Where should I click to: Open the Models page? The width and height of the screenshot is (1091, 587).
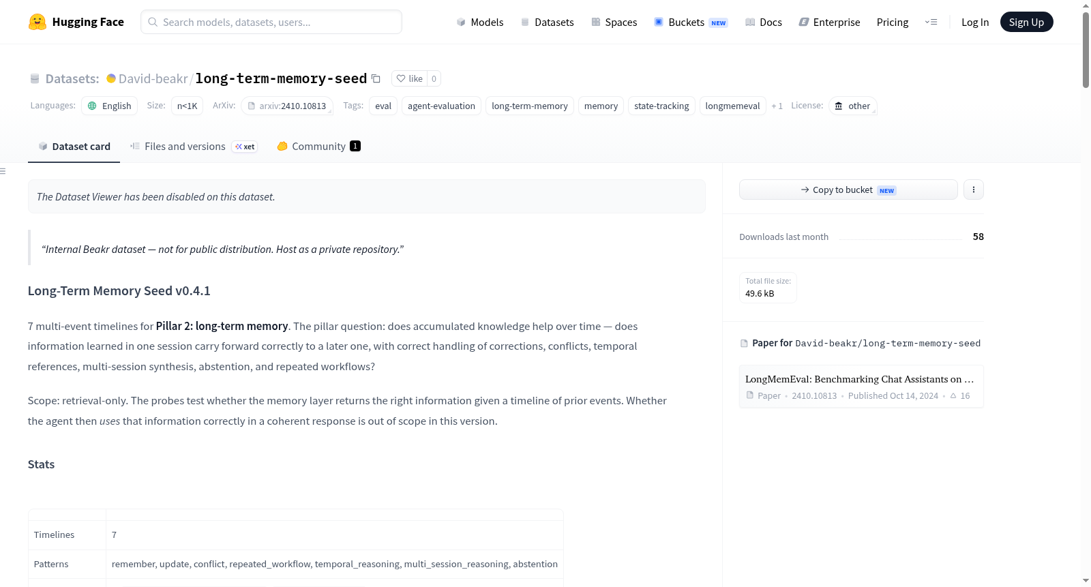(x=480, y=22)
